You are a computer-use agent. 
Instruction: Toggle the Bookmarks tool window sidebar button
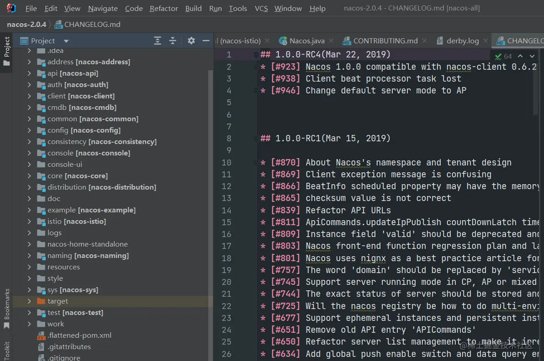coord(6,309)
